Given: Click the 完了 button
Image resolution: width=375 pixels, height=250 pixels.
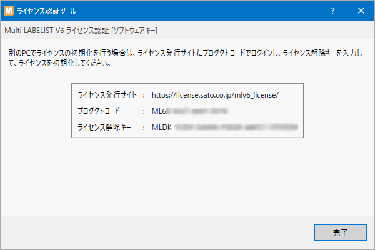Looking at the screenshot, I should pyautogui.click(x=339, y=232).
